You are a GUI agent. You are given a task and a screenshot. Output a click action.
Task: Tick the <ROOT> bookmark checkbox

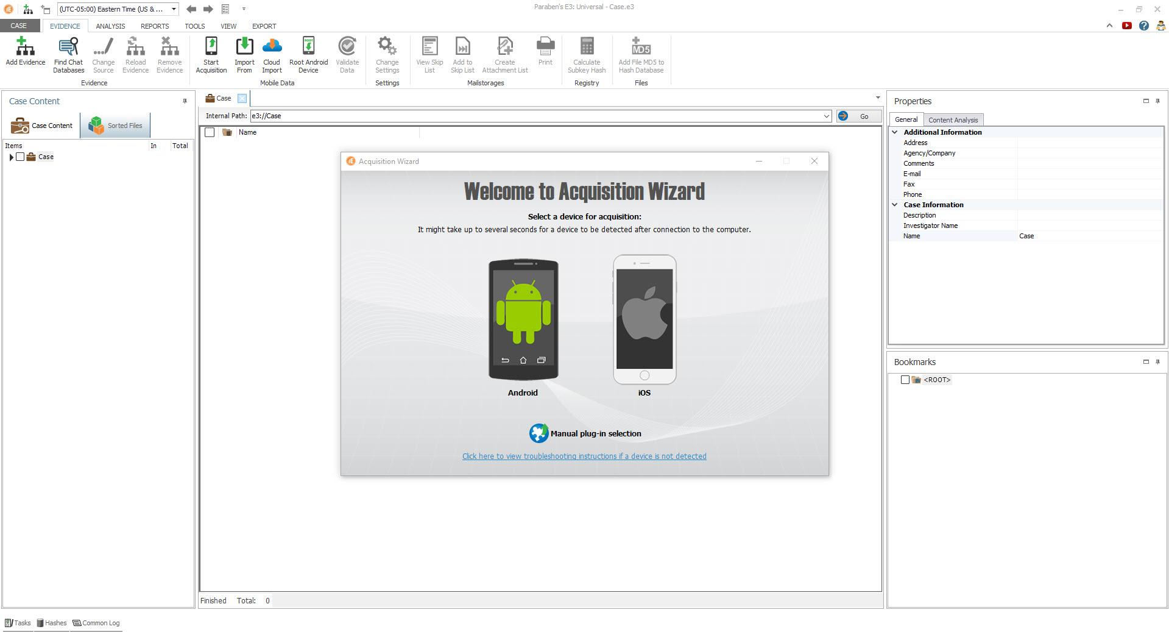click(x=905, y=380)
